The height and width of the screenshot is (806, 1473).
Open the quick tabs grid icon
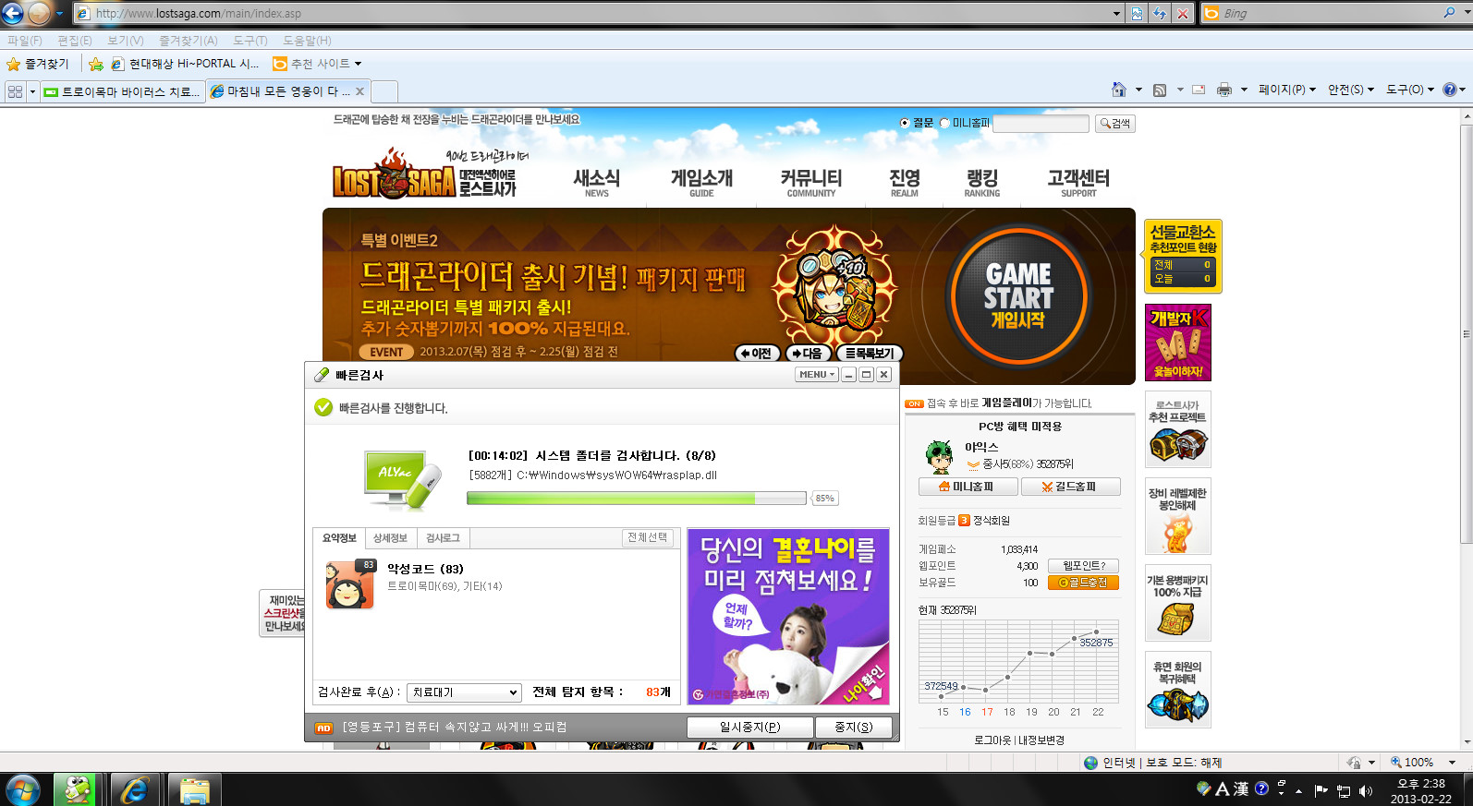(x=15, y=91)
